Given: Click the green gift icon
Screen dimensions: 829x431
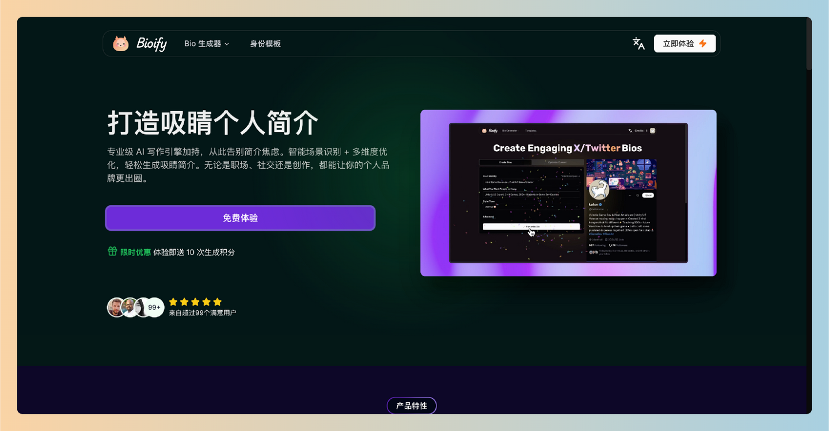Looking at the screenshot, I should pos(112,251).
